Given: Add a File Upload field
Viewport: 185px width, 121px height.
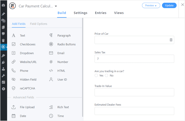Looking at the screenshot, I should tap(23, 107).
